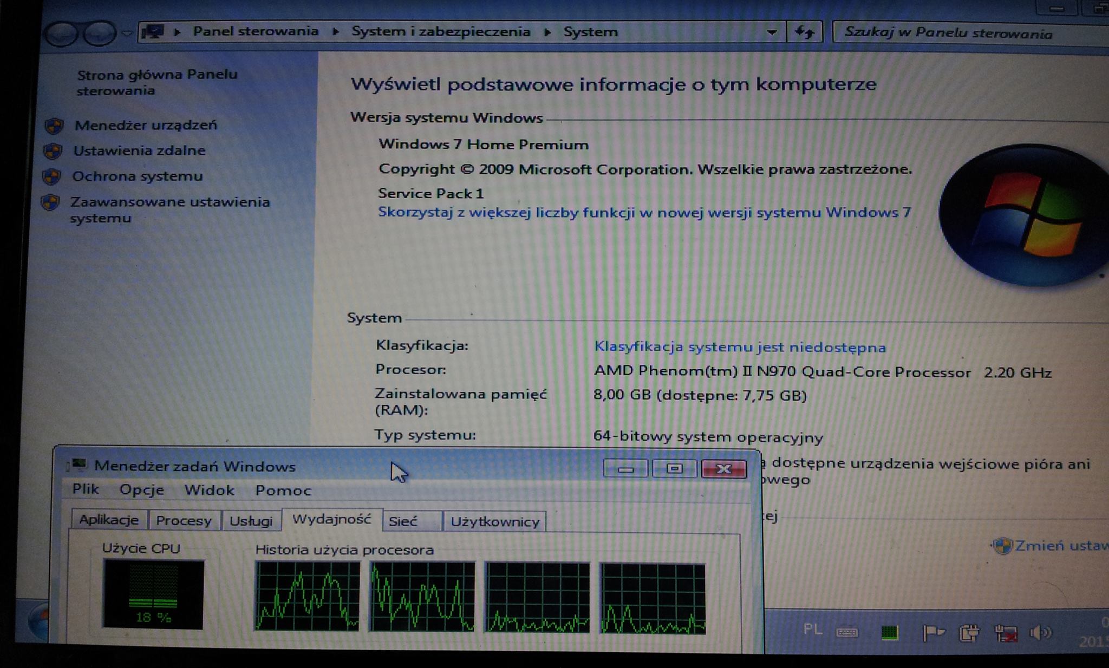Expand the chevron before Panel sterowania
This screenshot has height=668, width=1109.
click(177, 32)
